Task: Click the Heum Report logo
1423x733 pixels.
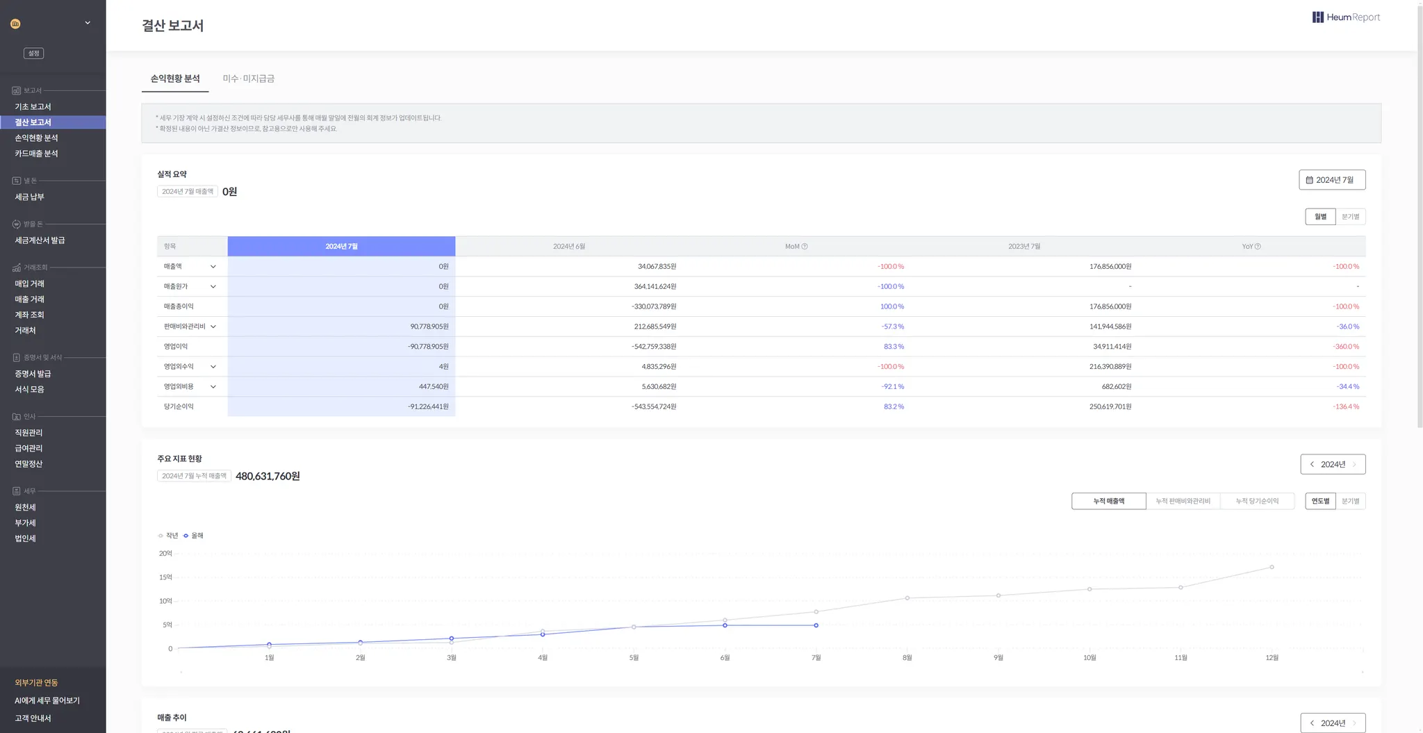Action: [1346, 17]
